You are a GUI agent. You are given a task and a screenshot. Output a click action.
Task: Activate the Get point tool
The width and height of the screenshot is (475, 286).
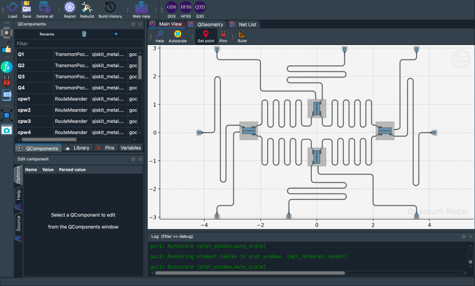[x=206, y=36]
